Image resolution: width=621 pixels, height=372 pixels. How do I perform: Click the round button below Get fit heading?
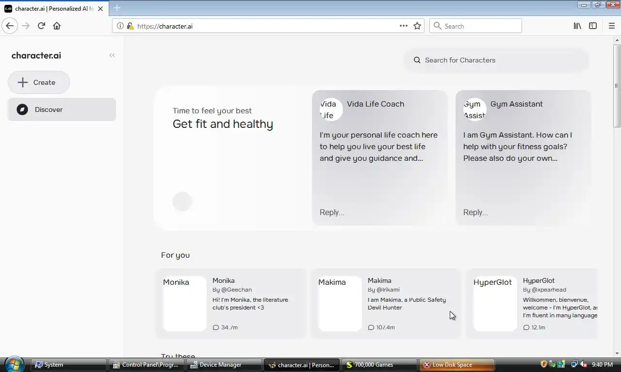(x=182, y=201)
